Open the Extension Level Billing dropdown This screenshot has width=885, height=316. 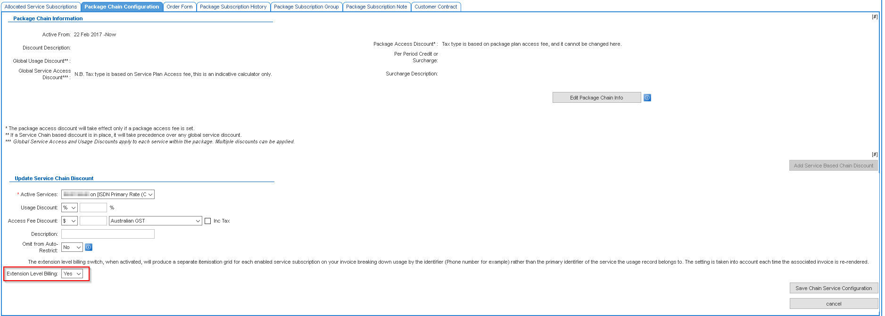[x=72, y=274]
